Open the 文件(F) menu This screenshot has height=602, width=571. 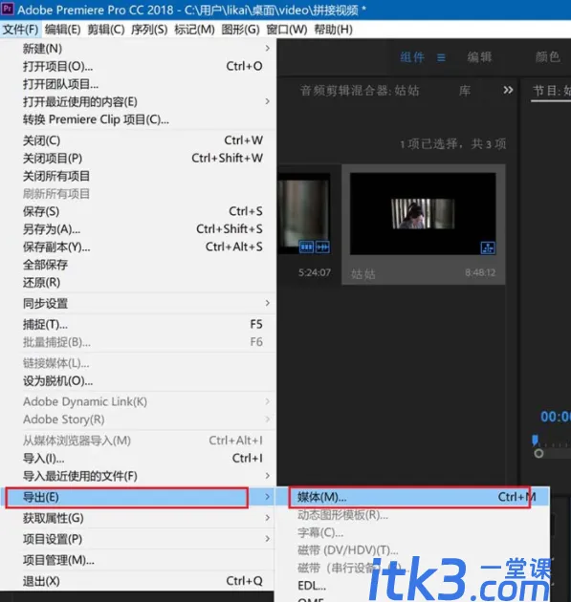pyautogui.click(x=20, y=30)
